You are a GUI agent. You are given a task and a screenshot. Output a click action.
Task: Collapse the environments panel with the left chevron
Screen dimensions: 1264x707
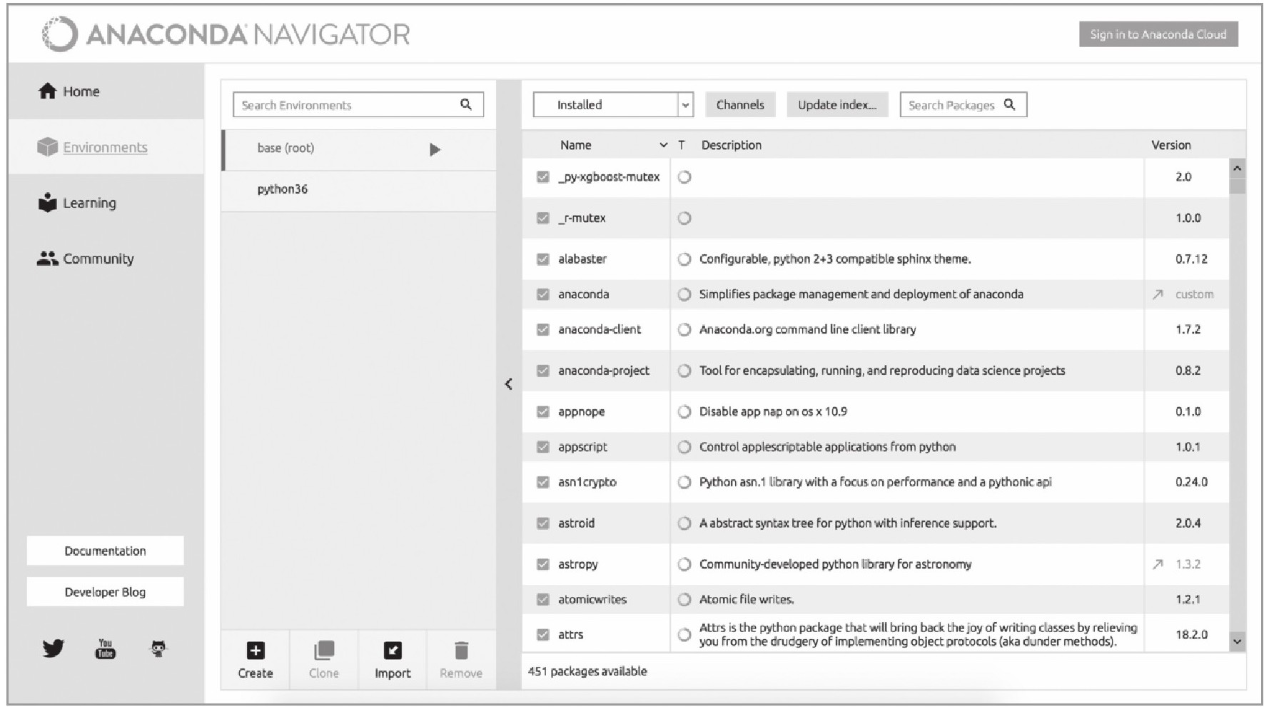coord(508,384)
